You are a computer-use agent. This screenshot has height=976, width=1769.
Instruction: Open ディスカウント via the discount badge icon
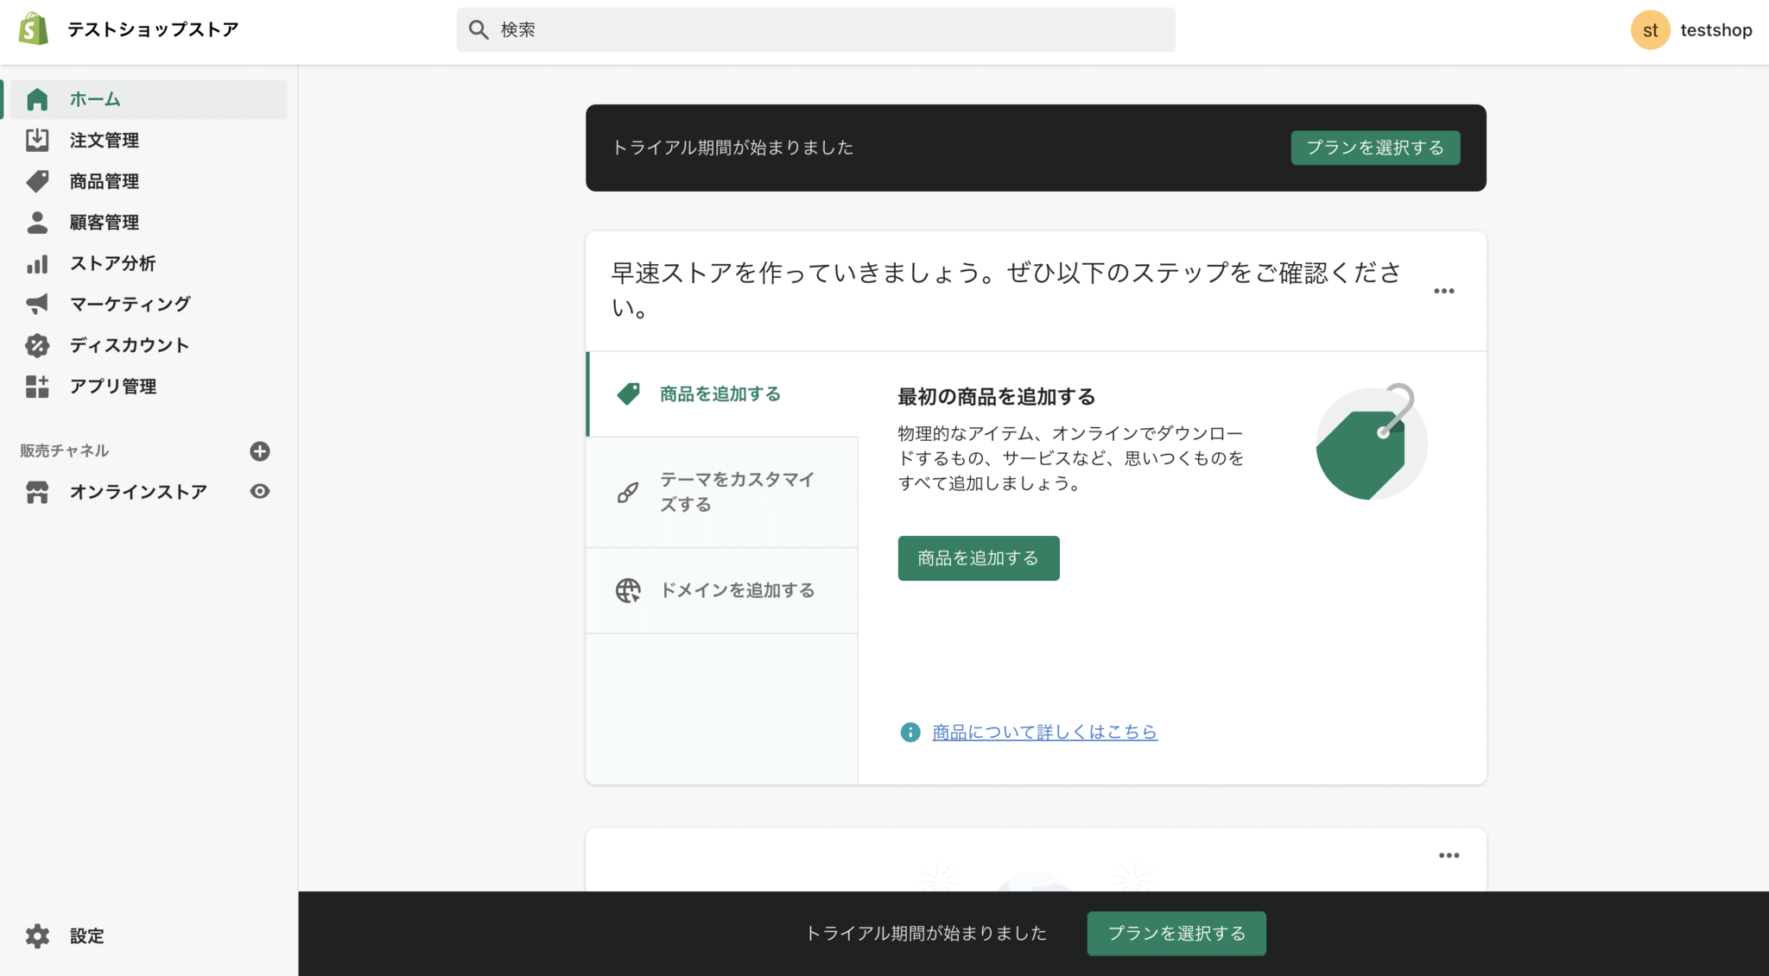[37, 345]
